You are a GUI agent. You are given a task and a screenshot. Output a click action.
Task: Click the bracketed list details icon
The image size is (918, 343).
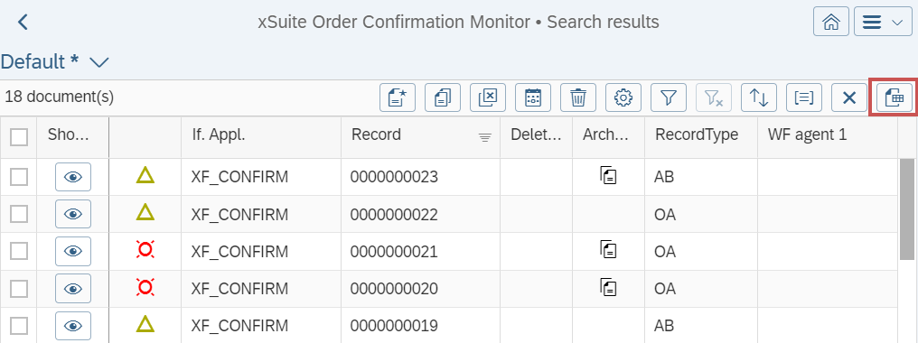(804, 97)
